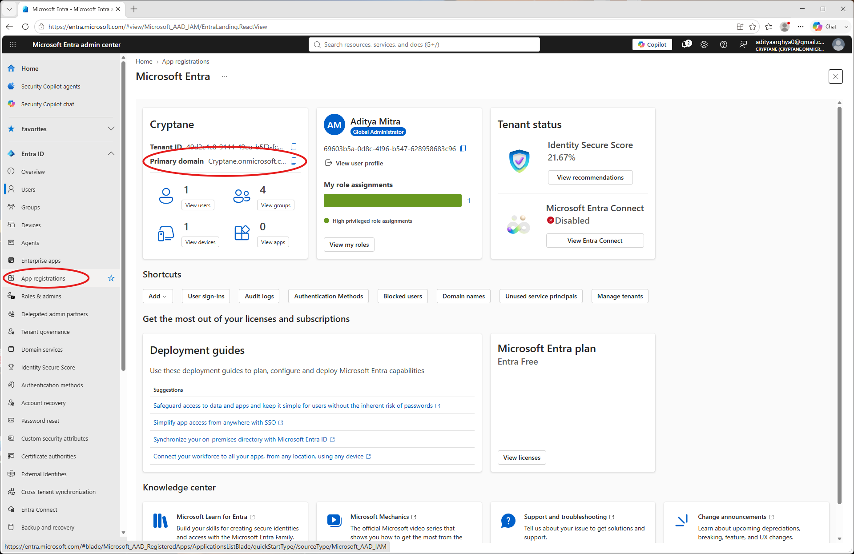Viewport: 854px width, 554px height.
Task: Open the app launcher waffle icon
Action: pyautogui.click(x=13, y=44)
